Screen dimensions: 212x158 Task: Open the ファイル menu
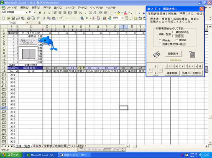tap(12, 8)
